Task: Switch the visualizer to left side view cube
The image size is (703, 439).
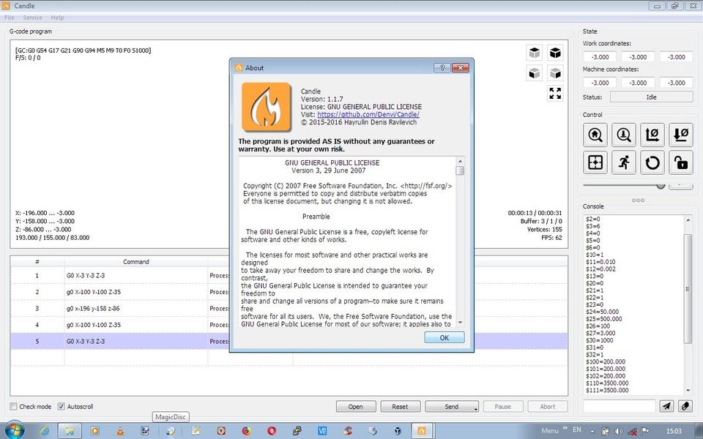Action: coord(556,73)
